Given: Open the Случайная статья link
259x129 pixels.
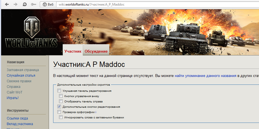Looking at the screenshot, I should [x=21, y=76].
